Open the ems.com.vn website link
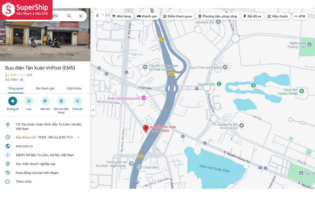Viewport: 315px width, 197px height. [24, 146]
